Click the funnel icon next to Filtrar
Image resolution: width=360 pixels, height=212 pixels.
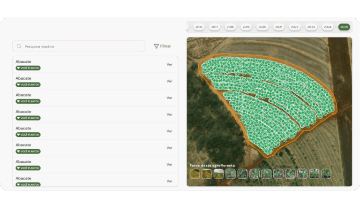coord(156,46)
